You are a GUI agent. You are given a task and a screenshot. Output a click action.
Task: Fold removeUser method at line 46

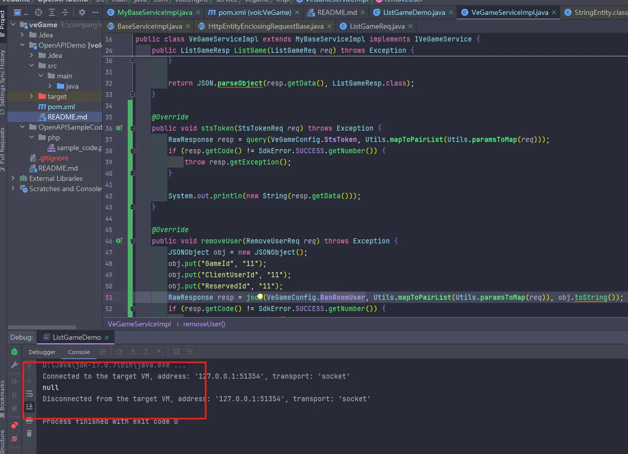132,241
